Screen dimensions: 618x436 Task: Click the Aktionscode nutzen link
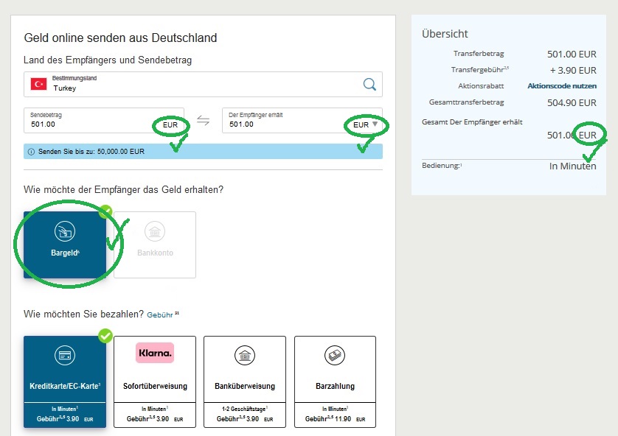561,86
